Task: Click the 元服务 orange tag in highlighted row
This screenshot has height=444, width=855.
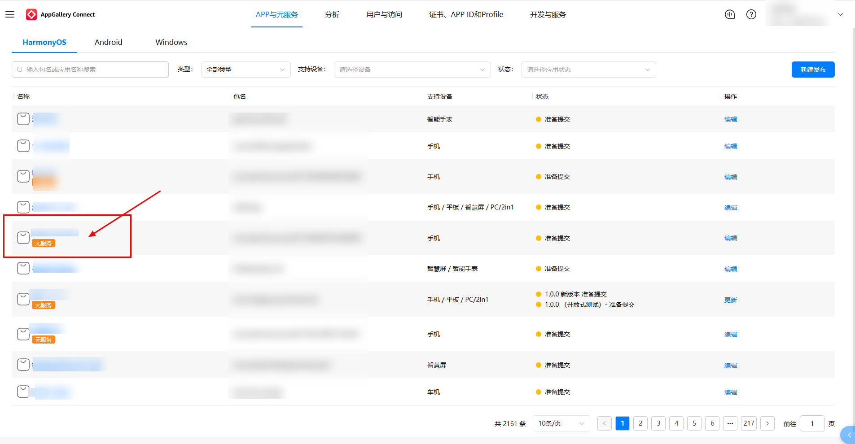Action: (43, 243)
